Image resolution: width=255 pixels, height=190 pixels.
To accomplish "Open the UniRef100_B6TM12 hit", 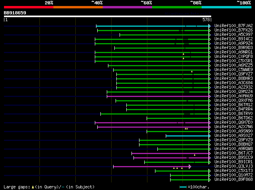I will pyautogui.click(x=233, y=105).
